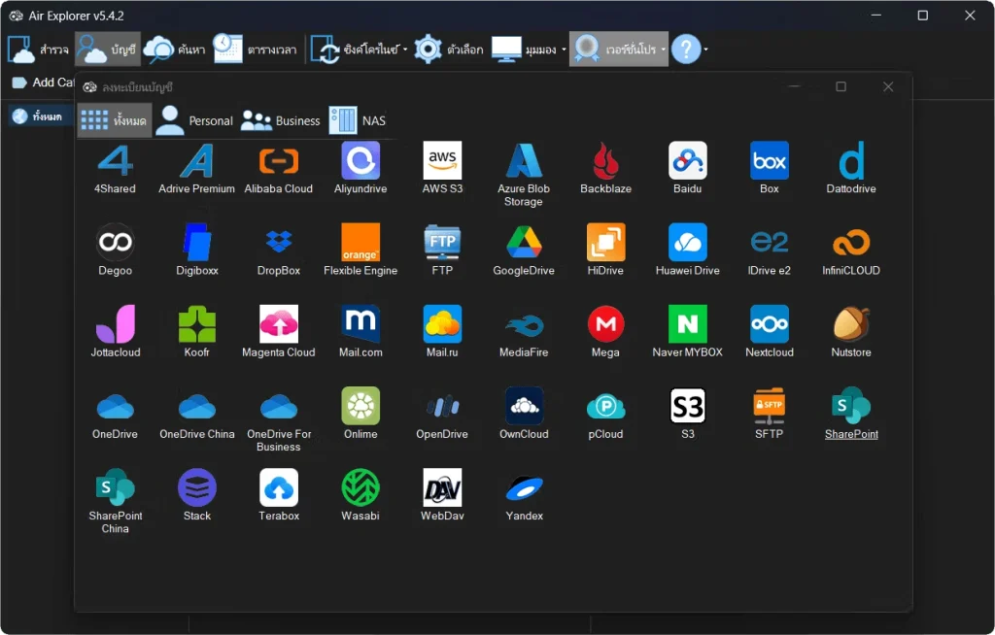This screenshot has height=635, width=995.
Task: Close the account registration dialog
Action: pyautogui.click(x=887, y=87)
